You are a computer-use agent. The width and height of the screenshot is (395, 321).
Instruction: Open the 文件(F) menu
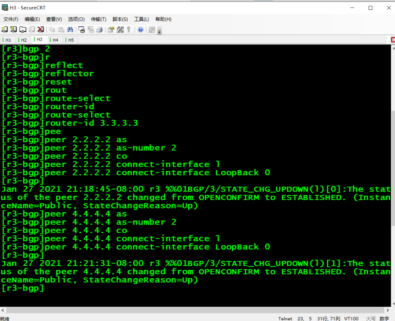[x=11, y=19]
